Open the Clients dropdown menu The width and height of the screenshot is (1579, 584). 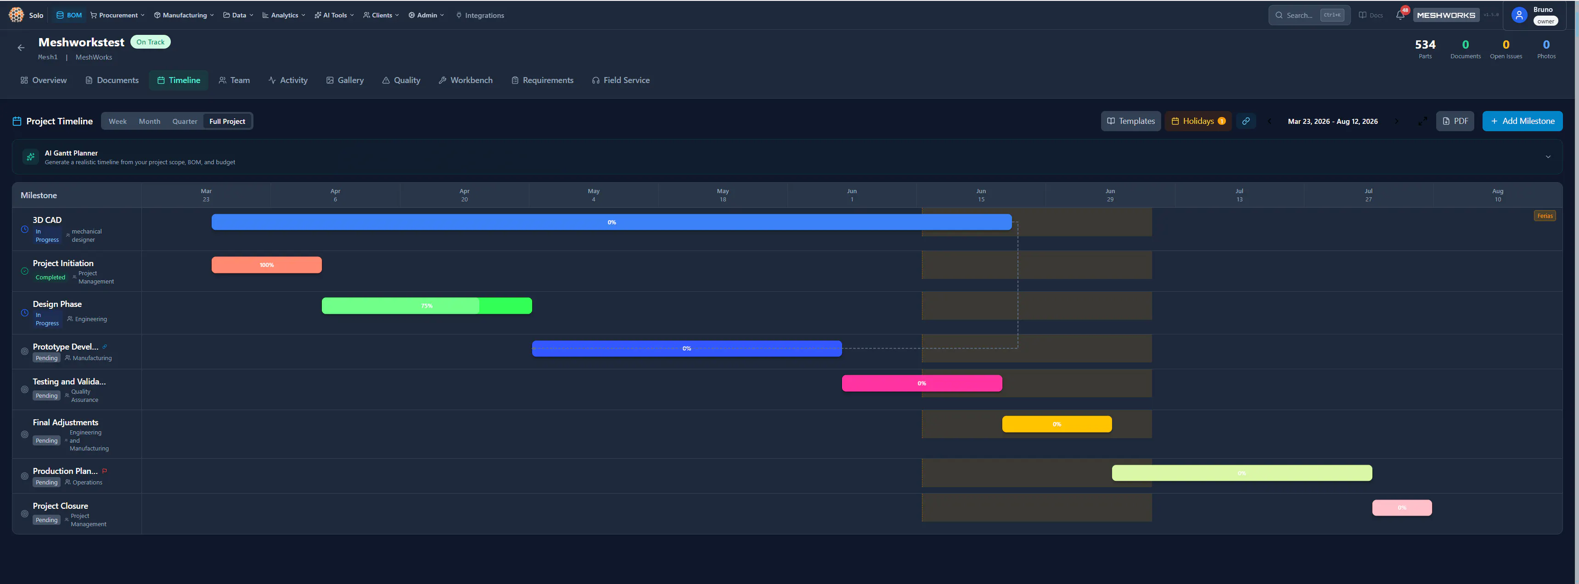pos(381,15)
